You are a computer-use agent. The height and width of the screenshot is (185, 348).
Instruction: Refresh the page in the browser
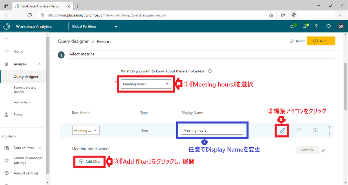tap(29, 15)
